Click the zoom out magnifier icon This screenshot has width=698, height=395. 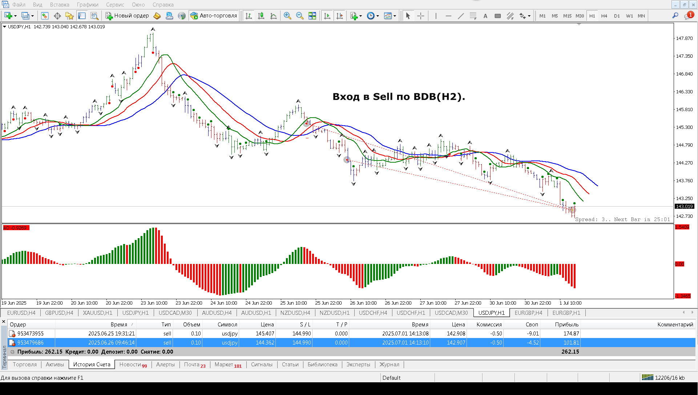(300, 16)
